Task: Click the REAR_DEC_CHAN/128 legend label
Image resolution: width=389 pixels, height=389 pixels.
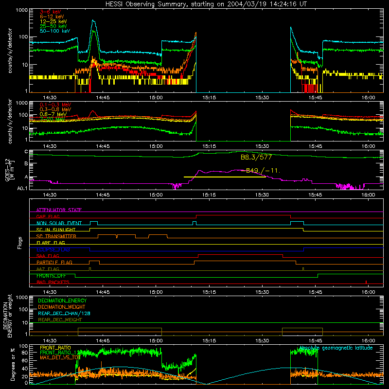Action: (x=64, y=313)
